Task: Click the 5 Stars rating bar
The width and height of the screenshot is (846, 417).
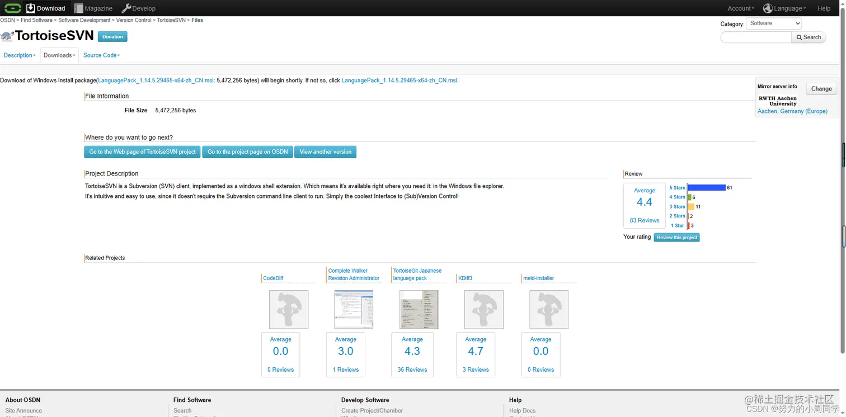Action: (x=706, y=188)
